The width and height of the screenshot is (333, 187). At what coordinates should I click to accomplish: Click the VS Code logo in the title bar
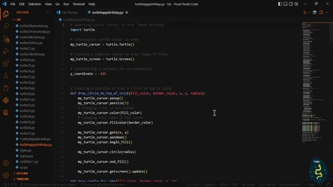[x=4, y=4]
